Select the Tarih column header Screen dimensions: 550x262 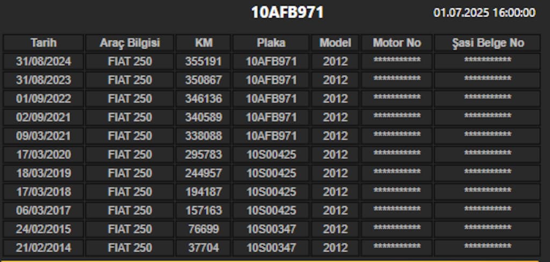point(44,43)
